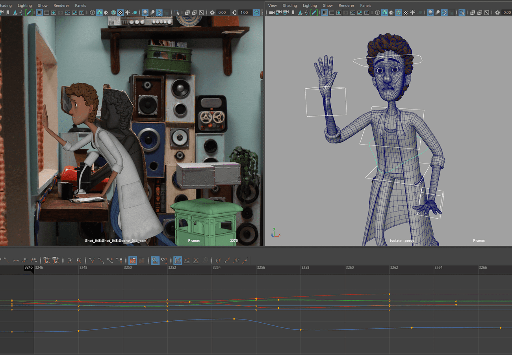Viewport: 512px width, 355px height.
Task: Click the gamma 1.00 field in left viewport
Action: pyautogui.click(x=244, y=13)
